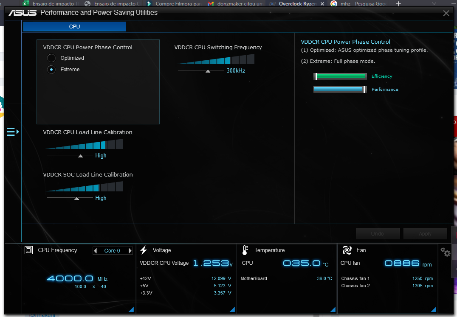Switch to donzmaker Gmail browser tab
This screenshot has width=457, height=317.
[235, 4]
